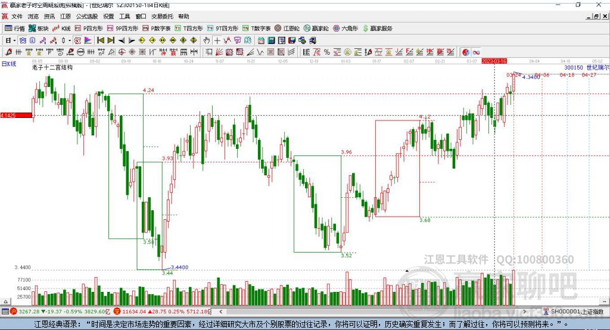Click the yellow diamond up-down arrows icon
The width and height of the screenshot is (610, 330).
point(194,41)
